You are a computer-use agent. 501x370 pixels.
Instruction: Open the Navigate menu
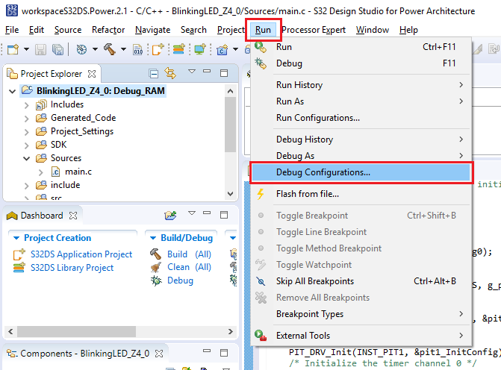153,30
